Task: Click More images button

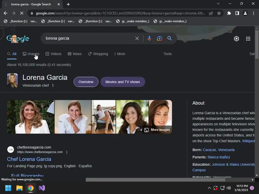Action: (x=157, y=130)
